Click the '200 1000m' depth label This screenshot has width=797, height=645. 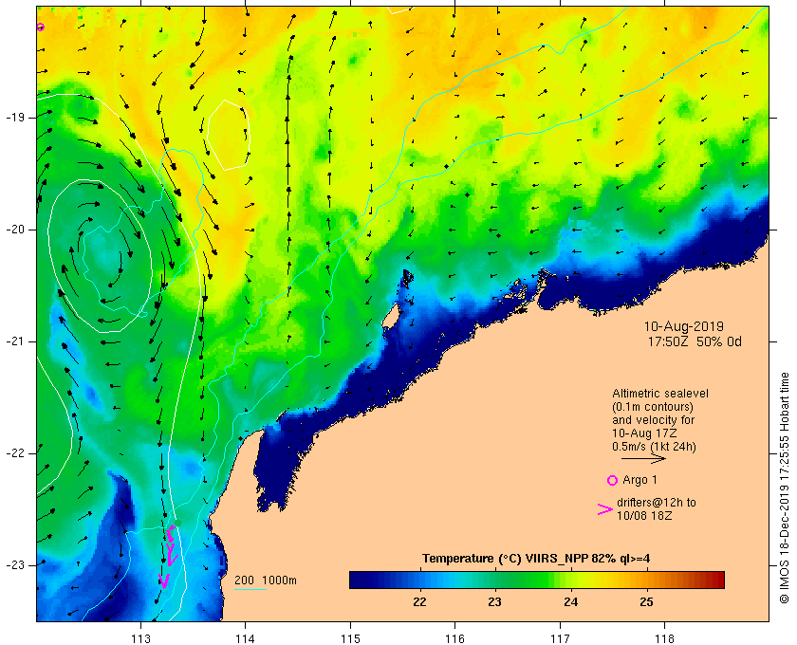click(x=266, y=580)
